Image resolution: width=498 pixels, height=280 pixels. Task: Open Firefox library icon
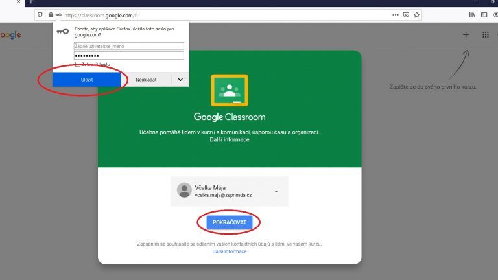pos(472,15)
